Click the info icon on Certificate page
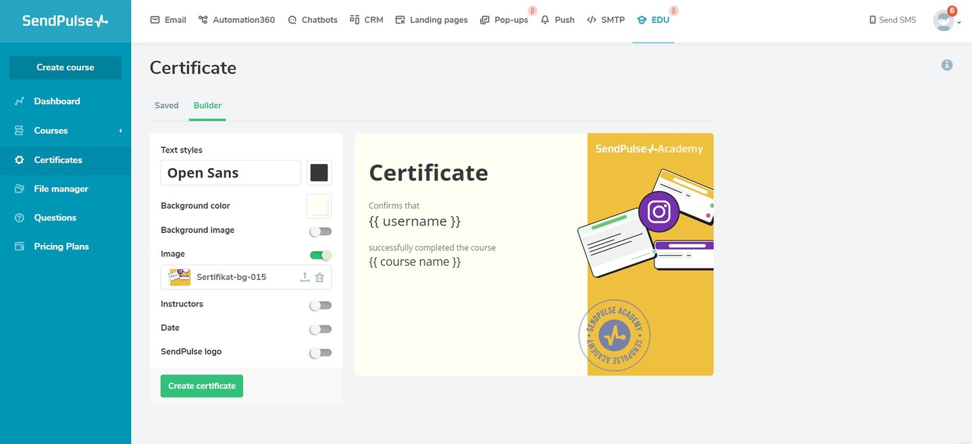The width and height of the screenshot is (972, 444). click(x=947, y=65)
